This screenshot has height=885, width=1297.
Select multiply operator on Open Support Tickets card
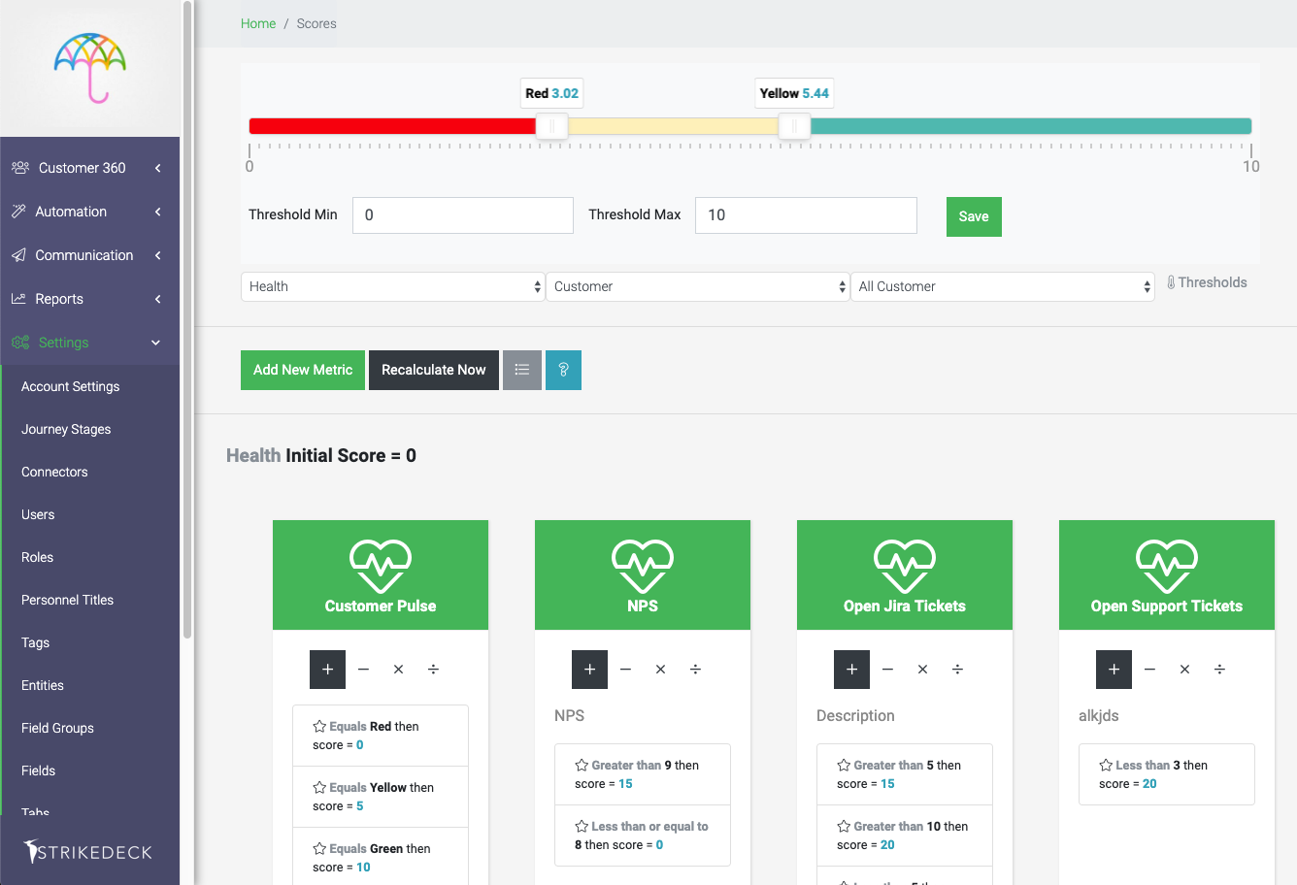click(1184, 670)
